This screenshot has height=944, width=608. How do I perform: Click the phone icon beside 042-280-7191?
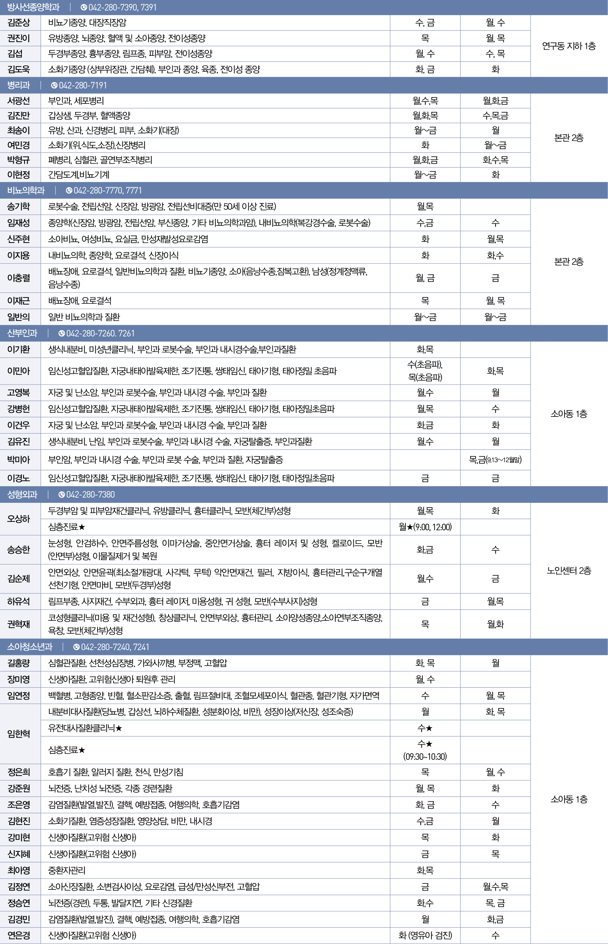[54, 85]
